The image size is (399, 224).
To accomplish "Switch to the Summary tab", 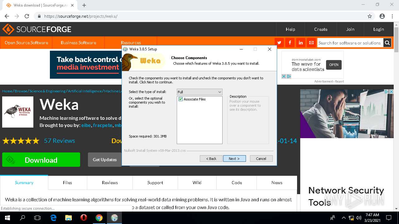I will 24,183.
